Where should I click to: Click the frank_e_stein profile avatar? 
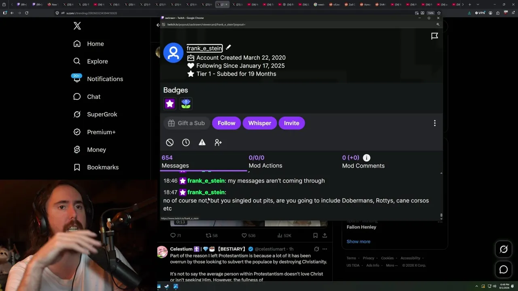pos(173,53)
